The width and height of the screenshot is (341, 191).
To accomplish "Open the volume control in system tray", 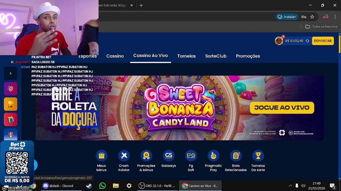I will coord(303,186).
